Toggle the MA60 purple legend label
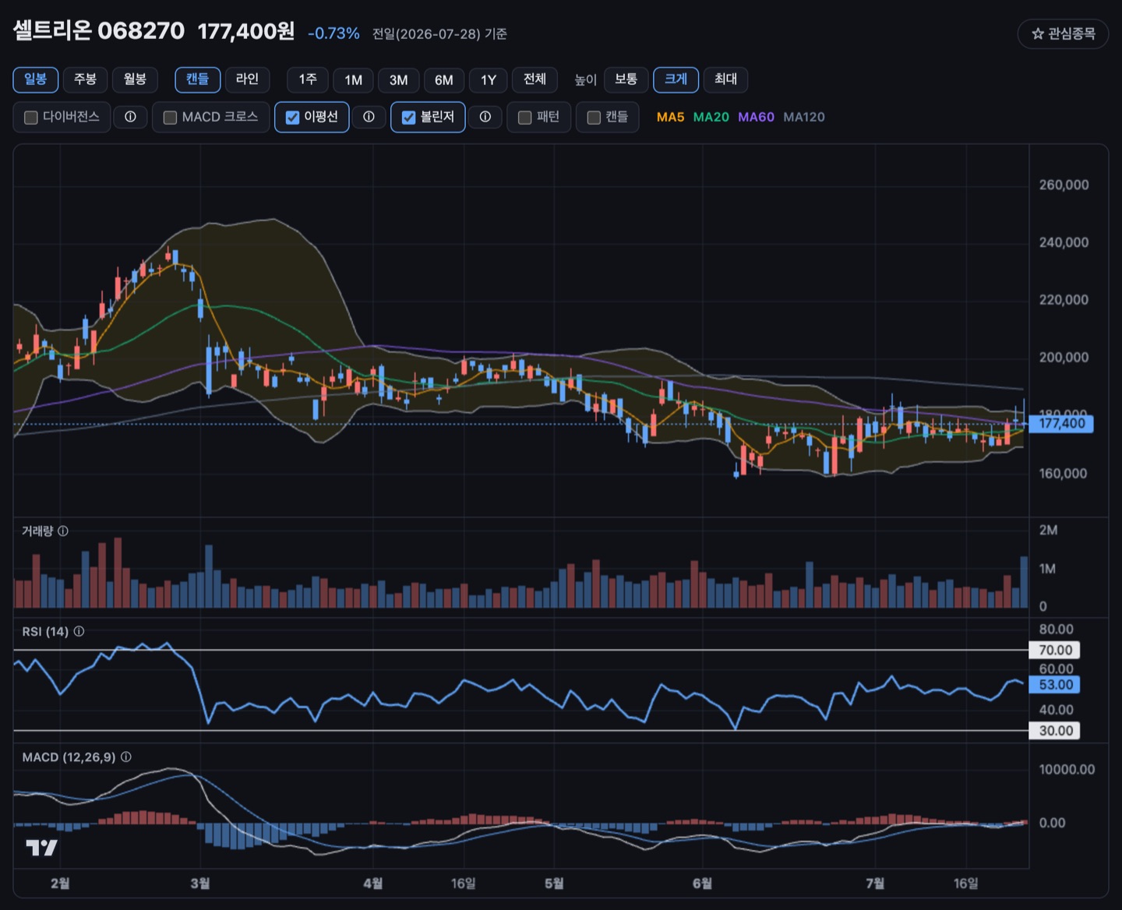The image size is (1122, 910). (756, 117)
